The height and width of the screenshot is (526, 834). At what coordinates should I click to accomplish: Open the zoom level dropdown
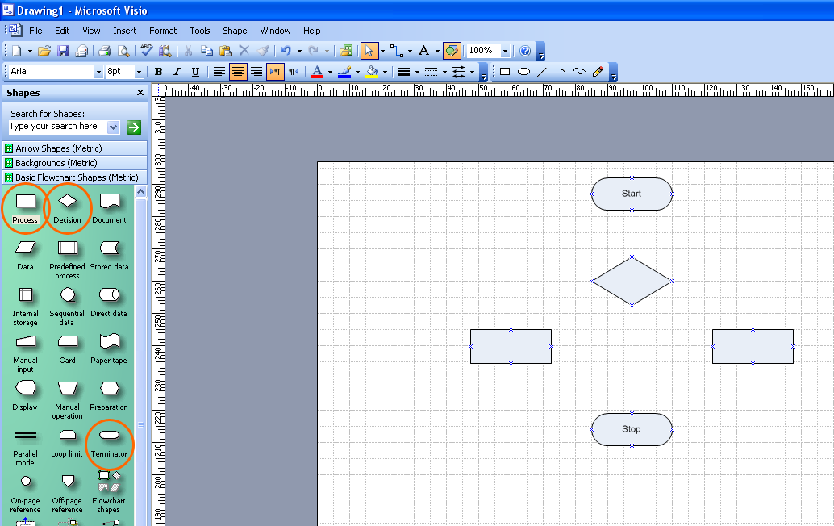[x=504, y=50]
